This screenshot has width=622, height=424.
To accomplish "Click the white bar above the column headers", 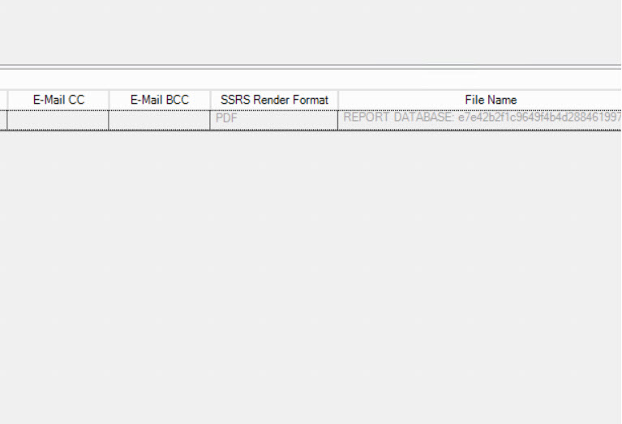I will pos(311,79).
